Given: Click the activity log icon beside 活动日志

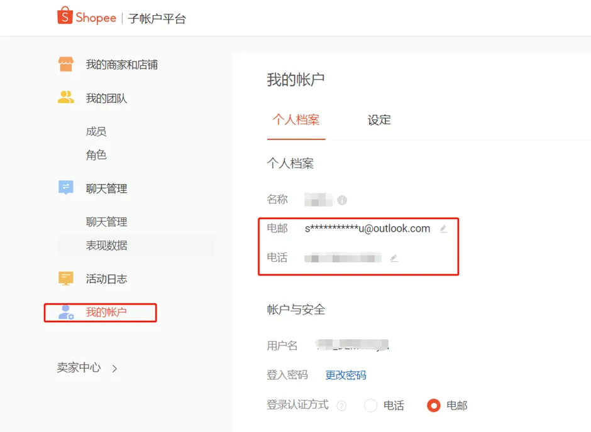Looking at the screenshot, I should 66,278.
